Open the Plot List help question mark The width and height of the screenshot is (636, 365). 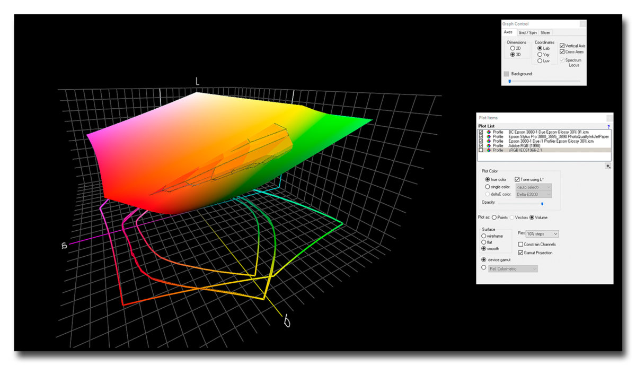point(608,127)
